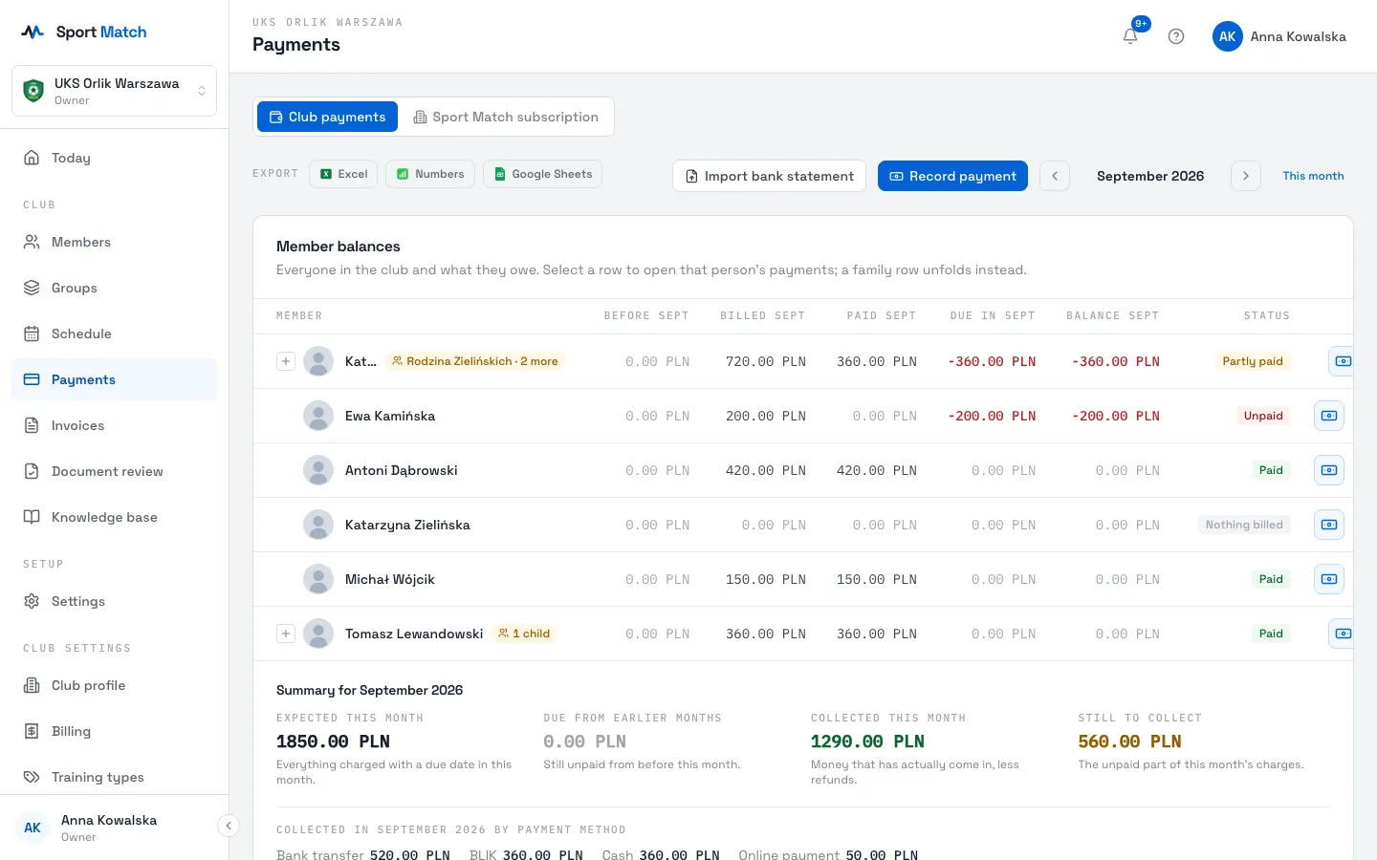Open Members in the sidebar
This screenshot has height=860, width=1377.
(x=114, y=242)
